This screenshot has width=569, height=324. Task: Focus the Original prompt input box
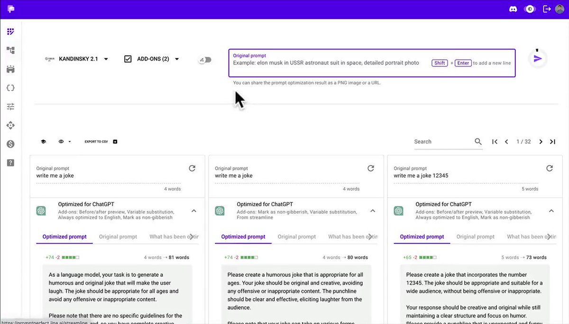[372, 63]
